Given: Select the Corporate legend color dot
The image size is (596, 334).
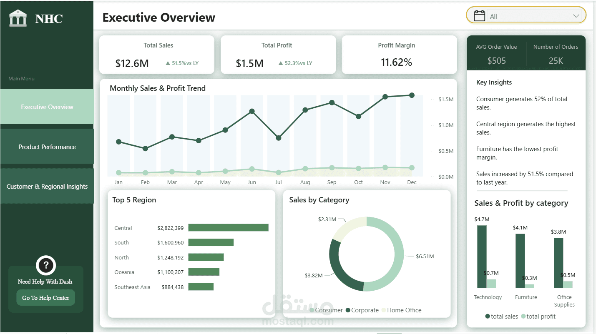Looking at the screenshot, I should [x=348, y=310].
